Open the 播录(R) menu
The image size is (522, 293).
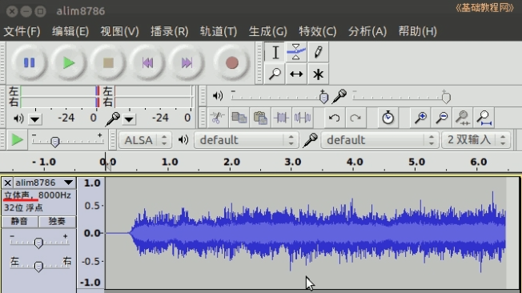coord(170,31)
